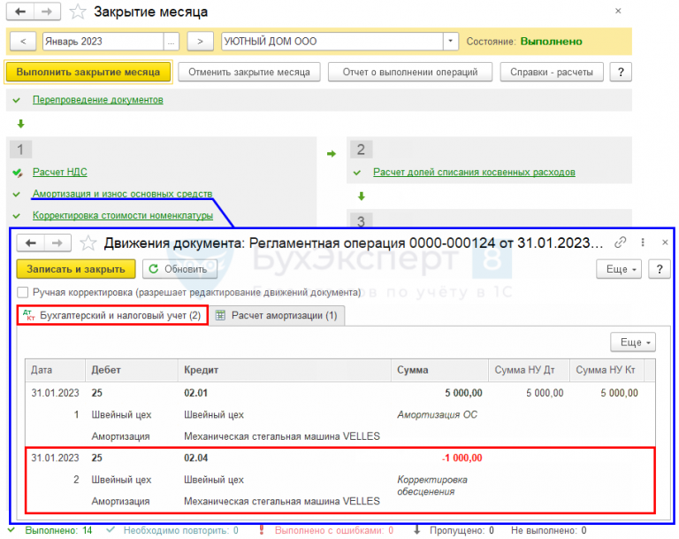The width and height of the screenshot is (679, 539).
Task: Click the Корректировка обесценения description text
Action: pos(432,486)
